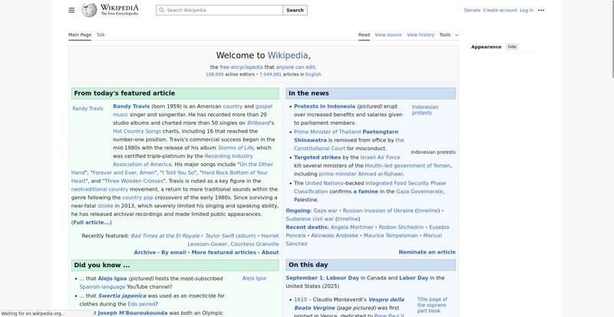Click the 7,049,081 articles count link

[x=270, y=74]
